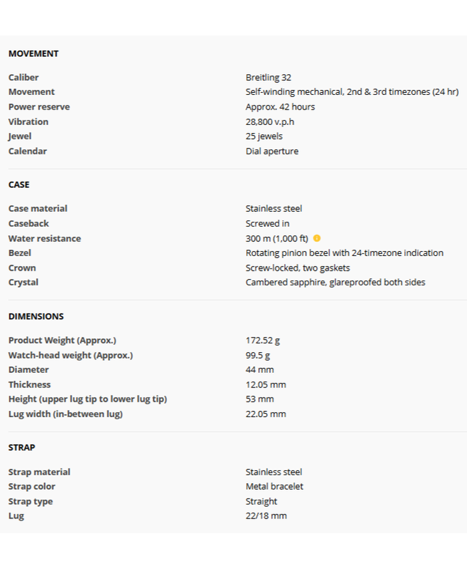The image size is (467, 568).
Task: Click the Rotating pinion bezel description
Action: click(344, 253)
